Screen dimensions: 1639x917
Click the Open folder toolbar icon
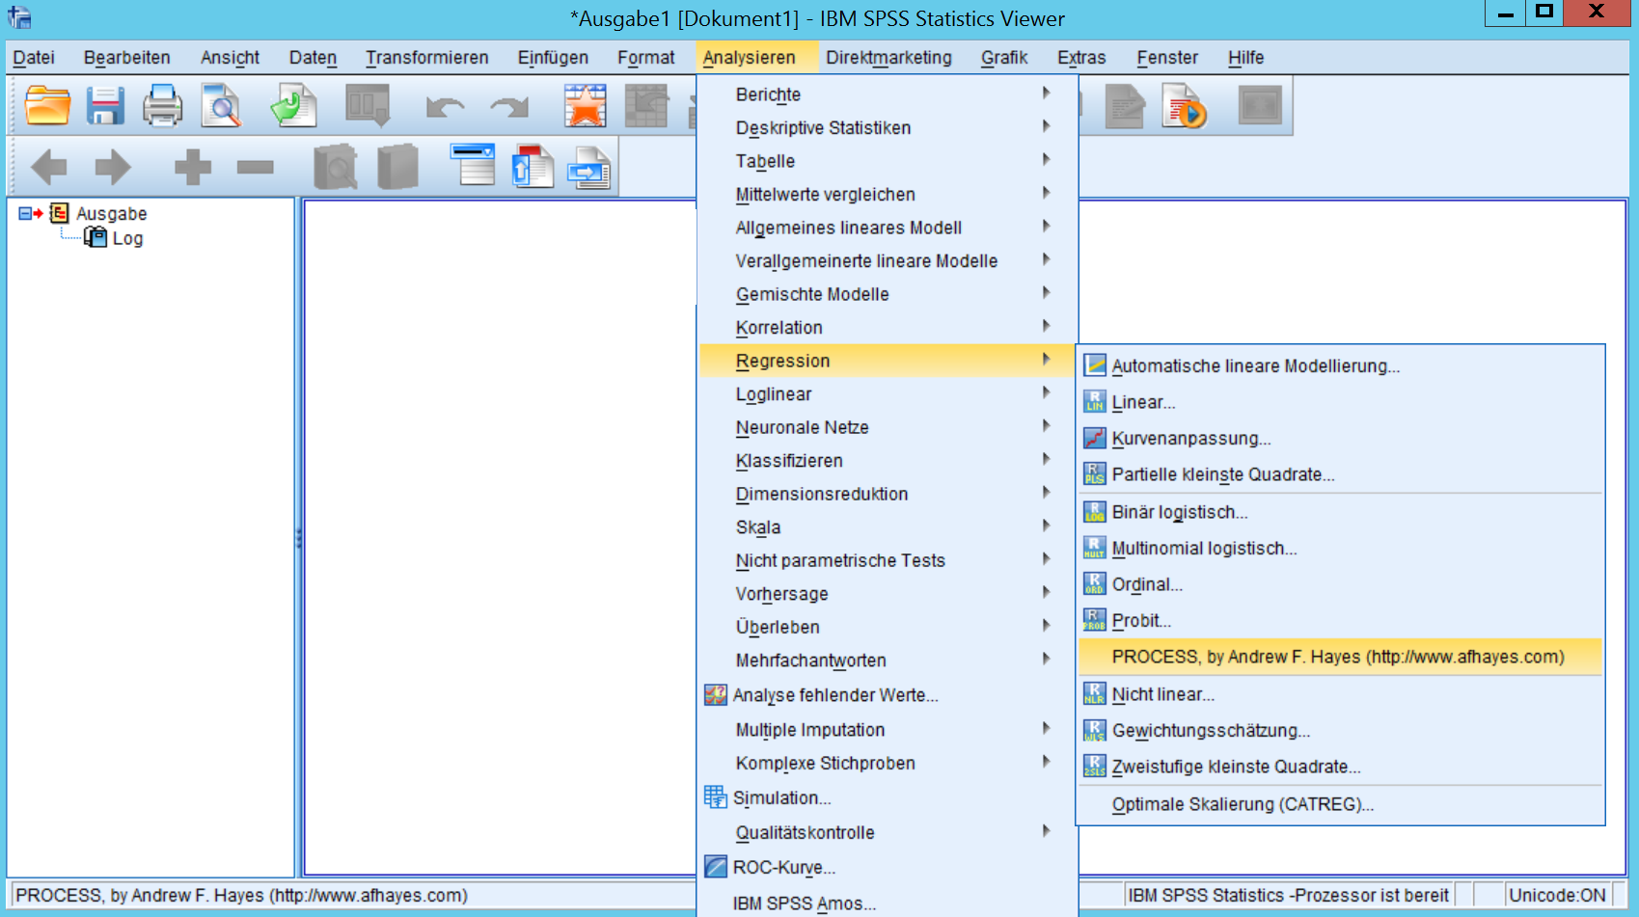tap(47, 105)
